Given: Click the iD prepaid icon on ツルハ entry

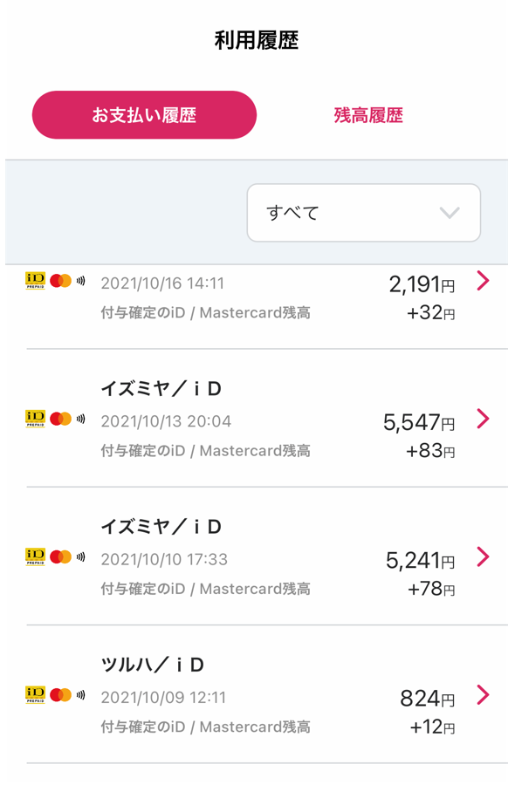Looking at the screenshot, I should tap(35, 695).
